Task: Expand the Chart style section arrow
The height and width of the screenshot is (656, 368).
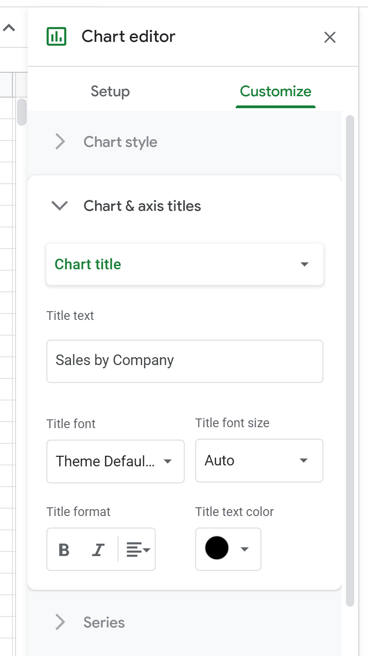Action: (x=60, y=142)
